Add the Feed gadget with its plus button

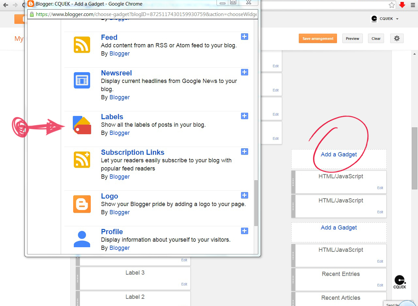(x=245, y=37)
